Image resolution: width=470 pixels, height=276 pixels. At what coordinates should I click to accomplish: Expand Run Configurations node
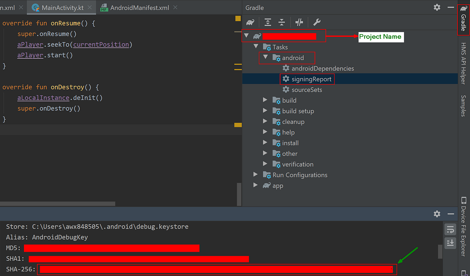256,174
